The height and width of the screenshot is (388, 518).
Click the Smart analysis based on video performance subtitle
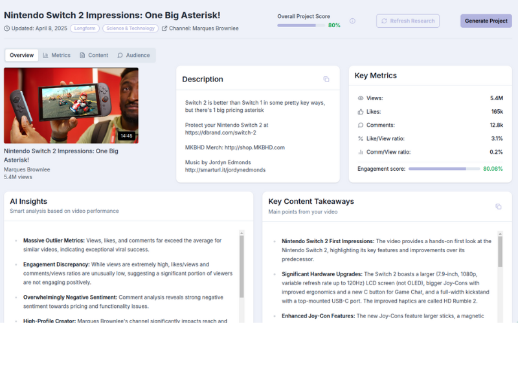click(x=64, y=211)
